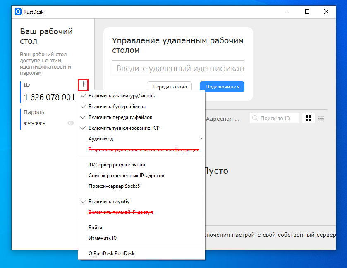This screenshot has height=268, width=347.
Task: Click the Передать файл button
Action: [x=170, y=86]
